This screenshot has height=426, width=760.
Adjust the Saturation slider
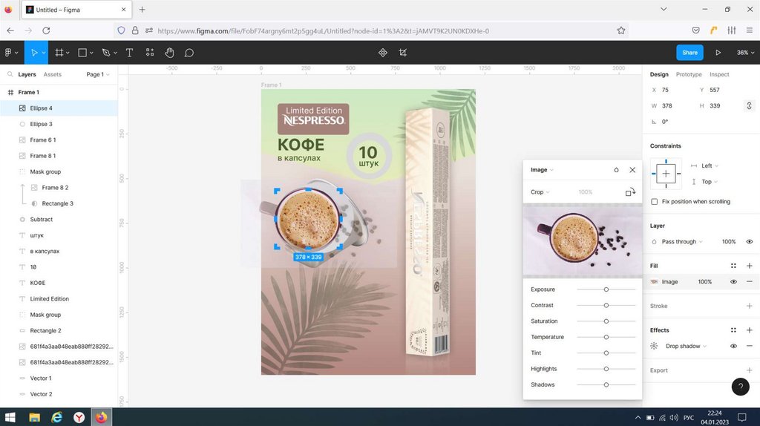pos(606,321)
